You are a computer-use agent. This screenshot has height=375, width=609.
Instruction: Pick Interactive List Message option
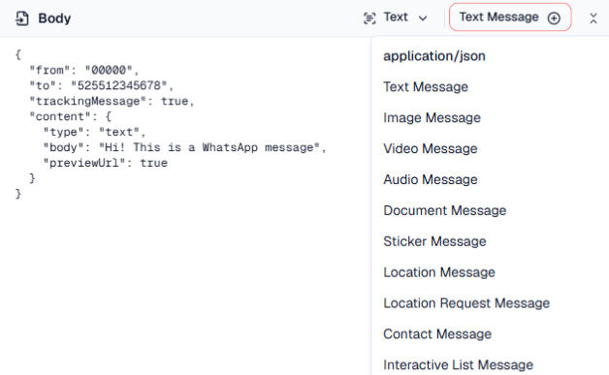[x=459, y=365]
